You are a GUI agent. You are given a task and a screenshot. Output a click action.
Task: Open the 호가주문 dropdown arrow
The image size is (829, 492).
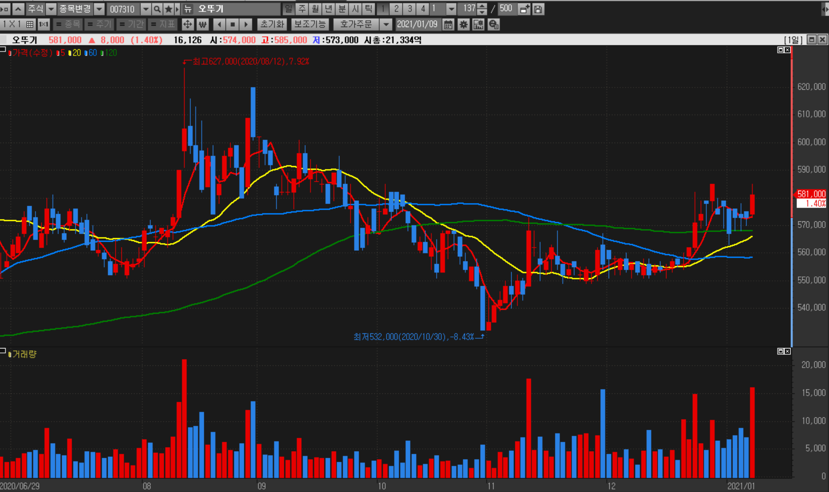[386, 24]
